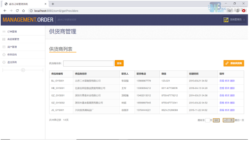249x141 pixels.
Task: Open the browser home page icon
Action: (24, 11)
